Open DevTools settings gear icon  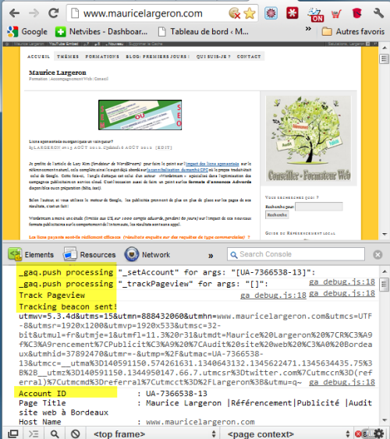[x=379, y=434]
